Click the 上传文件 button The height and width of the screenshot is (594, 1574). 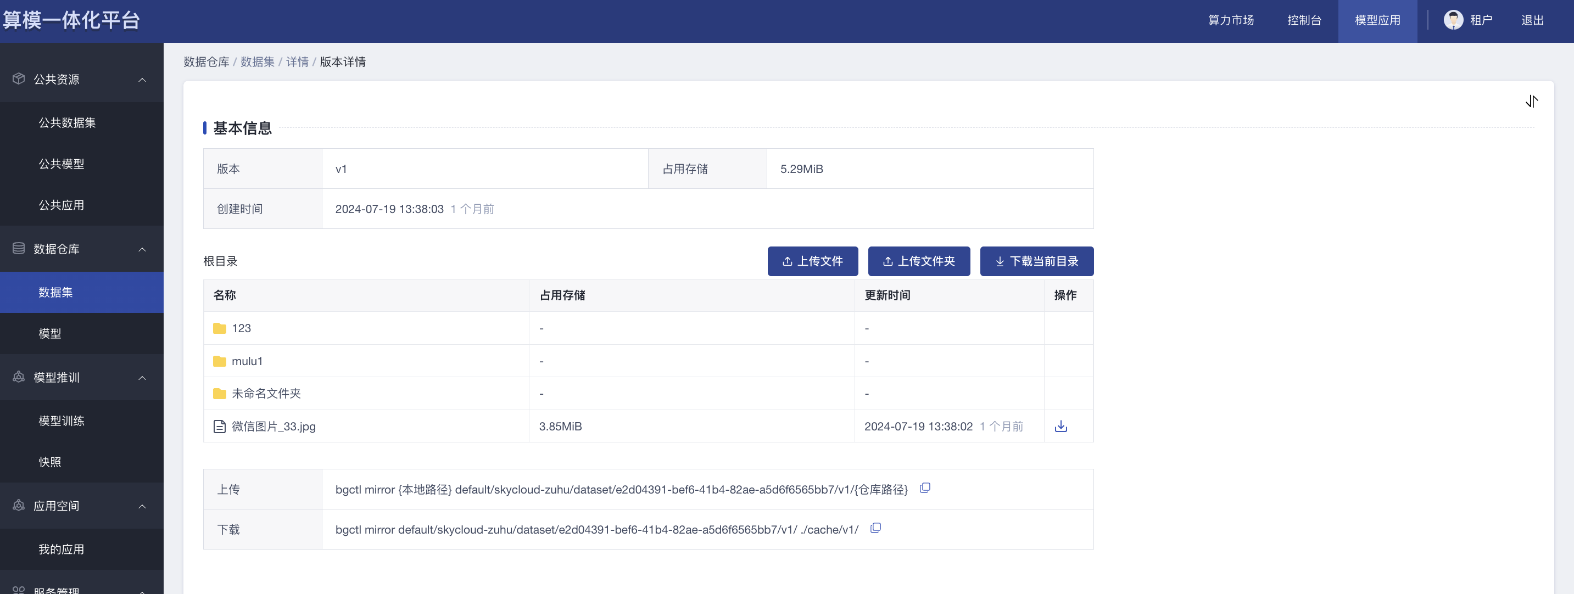(x=813, y=261)
